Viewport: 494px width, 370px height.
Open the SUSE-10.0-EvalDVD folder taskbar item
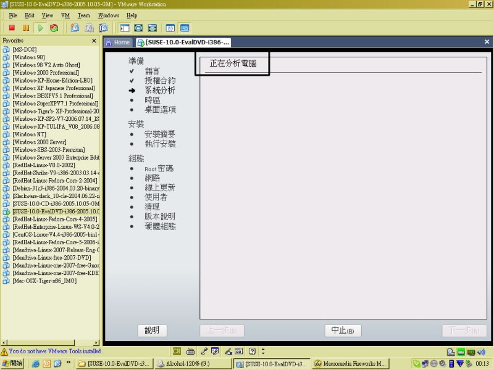coord(114,364)
